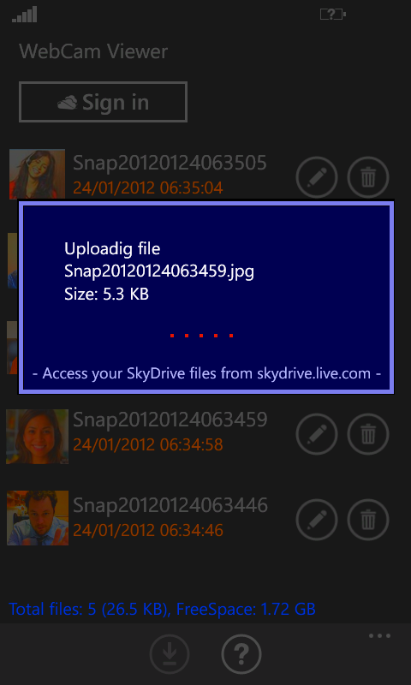This screenshot has width=411, height=685.
Task: Select the Snap20120124063505 file name
Action: tap(170, 163)
